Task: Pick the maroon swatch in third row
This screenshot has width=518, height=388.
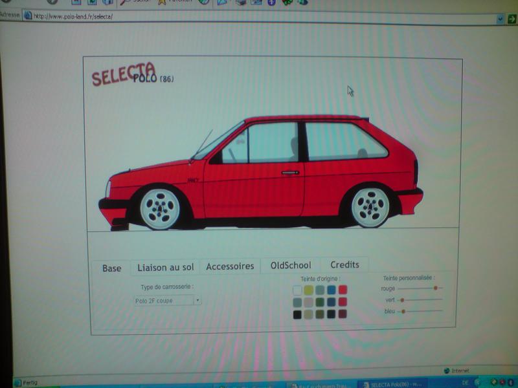Action: point(343,314)
